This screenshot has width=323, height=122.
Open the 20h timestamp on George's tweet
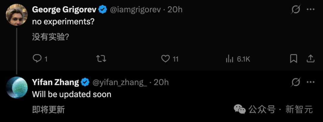175,10
